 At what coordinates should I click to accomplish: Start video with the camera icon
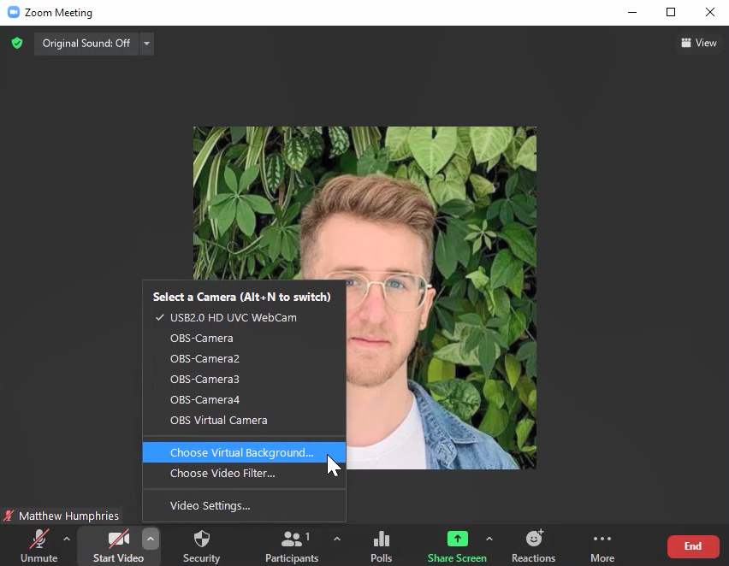point(117,540)
